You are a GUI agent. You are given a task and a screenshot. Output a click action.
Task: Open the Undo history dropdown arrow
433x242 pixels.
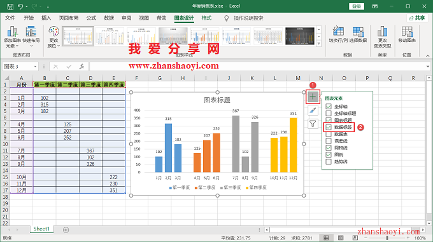point(27,6)
